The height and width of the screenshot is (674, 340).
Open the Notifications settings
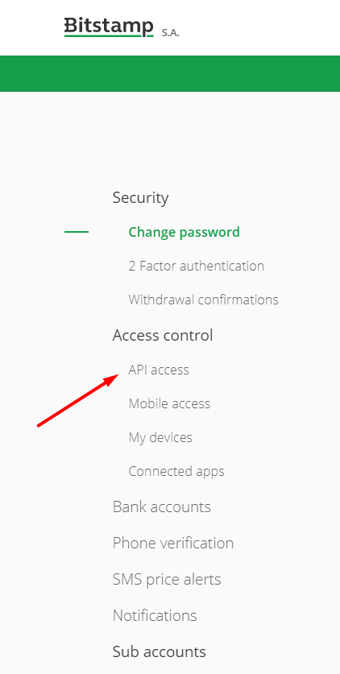155,615
